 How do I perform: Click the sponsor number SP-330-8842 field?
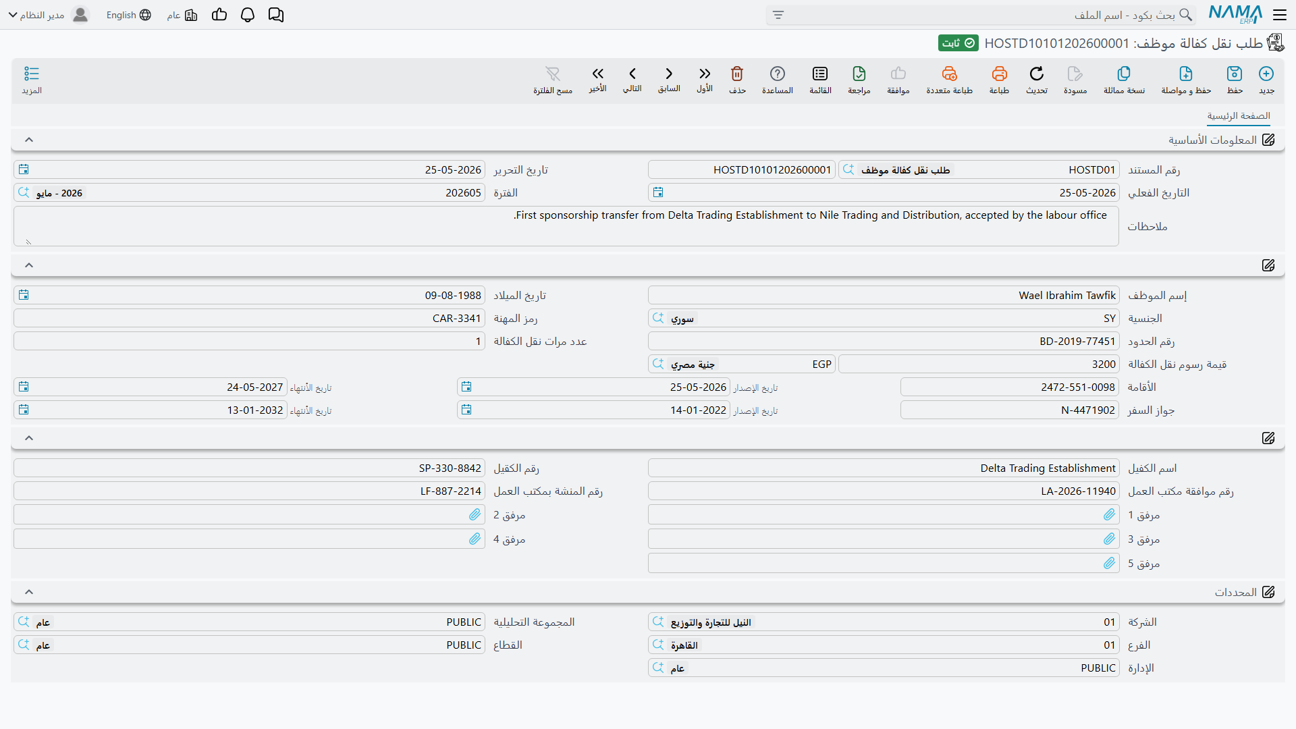pyautogui.click(x=249, y=468)
